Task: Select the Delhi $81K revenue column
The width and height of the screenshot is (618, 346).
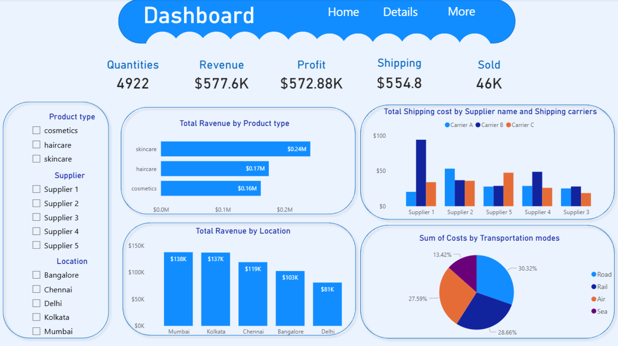Action: click(327, 304)
